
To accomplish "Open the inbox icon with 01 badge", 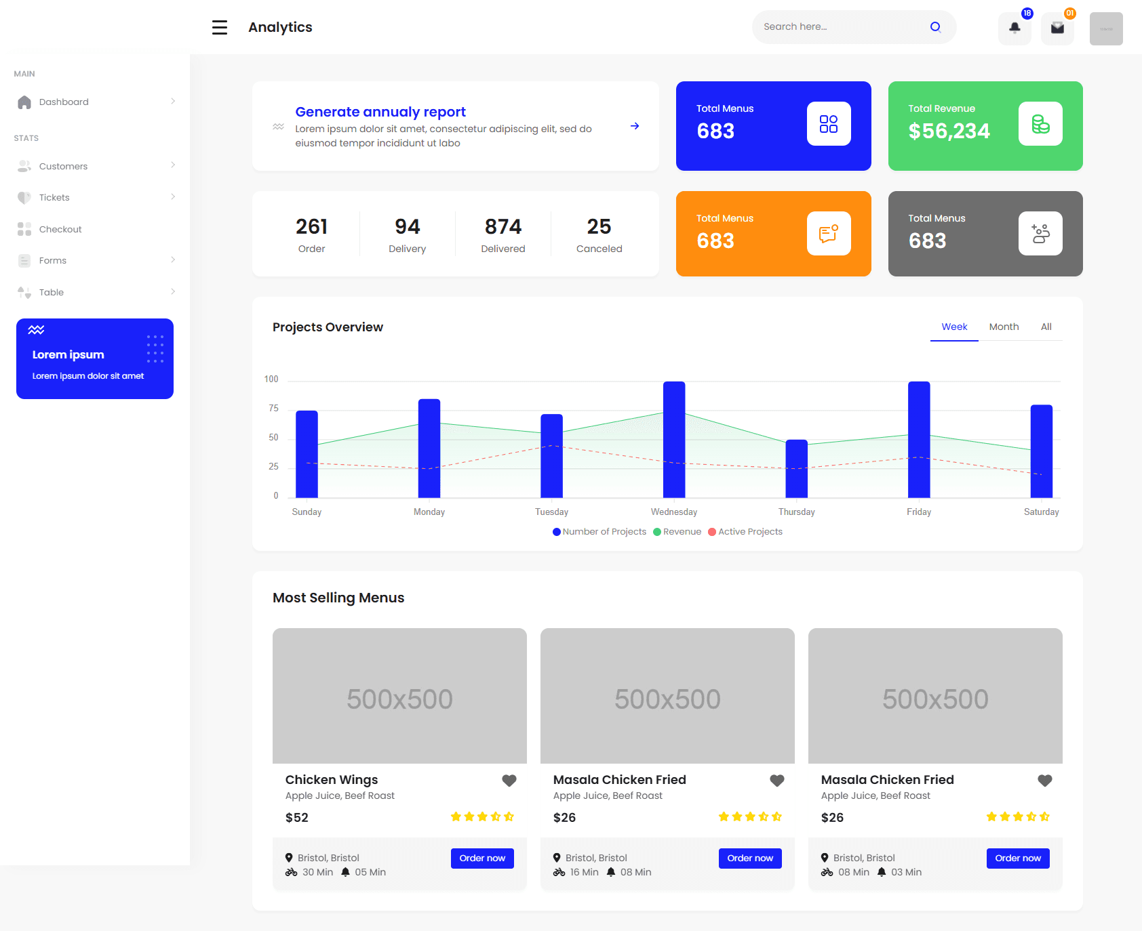I will (x=1057, y=28).
